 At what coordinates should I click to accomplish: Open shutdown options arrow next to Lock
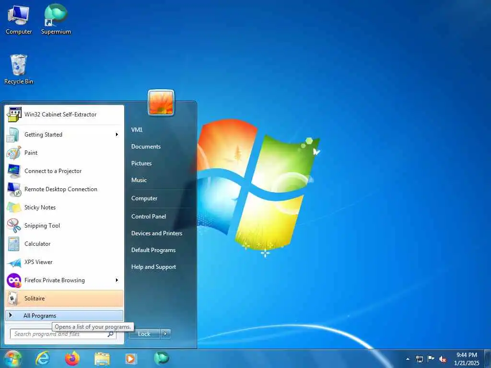click(165, 334)
